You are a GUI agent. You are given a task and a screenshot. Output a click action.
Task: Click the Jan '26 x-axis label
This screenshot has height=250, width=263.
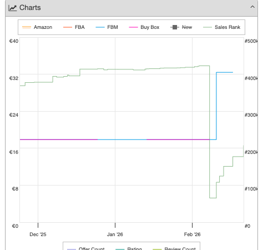coord(115,234)
